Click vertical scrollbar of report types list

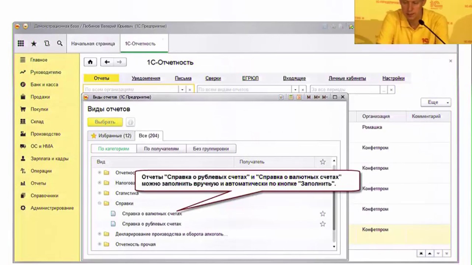pyautogui.click(x=334, y=204)
